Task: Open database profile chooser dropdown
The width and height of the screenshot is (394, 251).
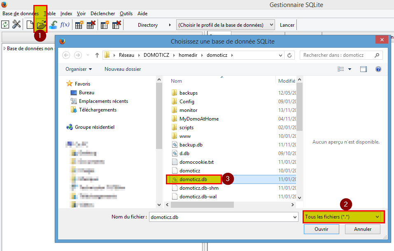Action: 225,25
